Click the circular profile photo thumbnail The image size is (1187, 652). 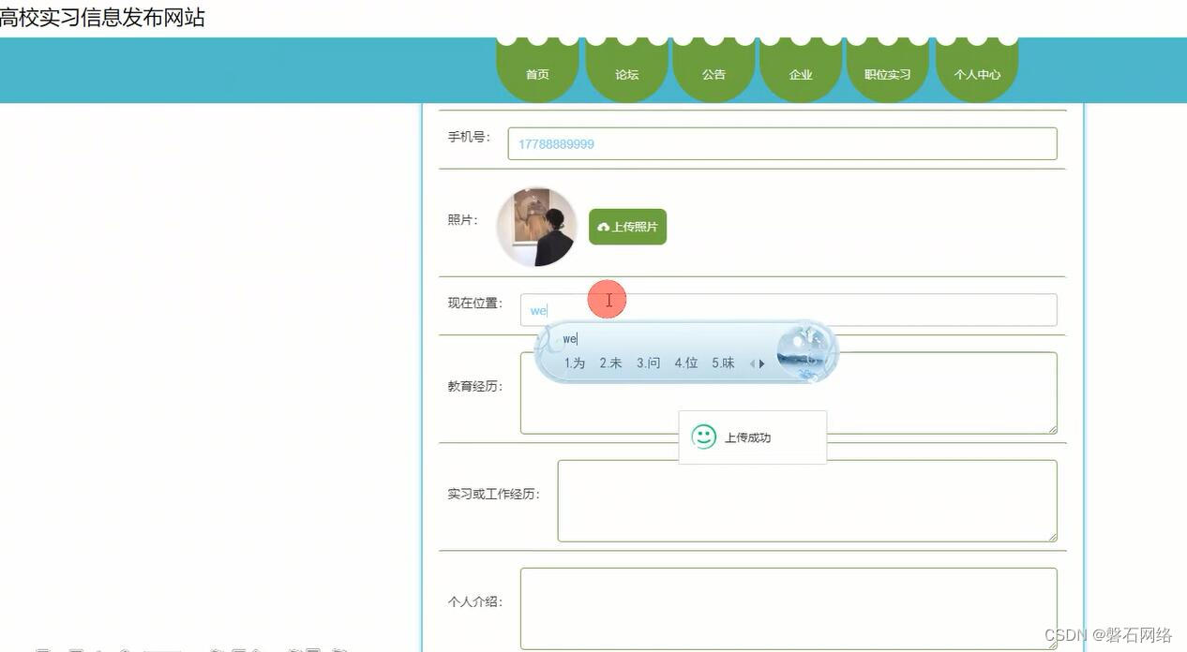coord(535,225)
